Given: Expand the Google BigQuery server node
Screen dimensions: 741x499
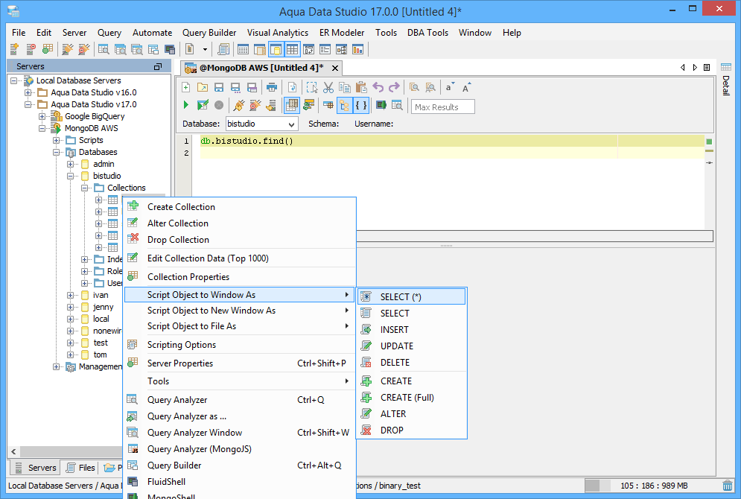Looking at the screenshot, I should (x=42, y=116).
